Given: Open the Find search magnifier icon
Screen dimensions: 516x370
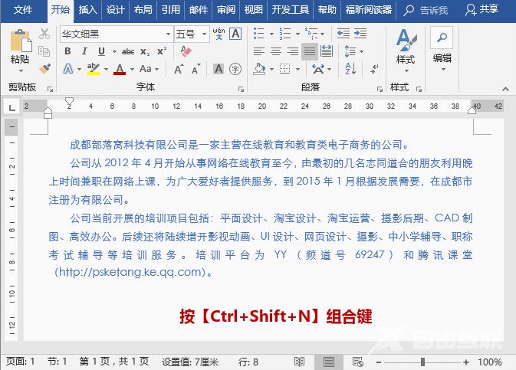Looking at the screenshot, I should click(442, 37).
